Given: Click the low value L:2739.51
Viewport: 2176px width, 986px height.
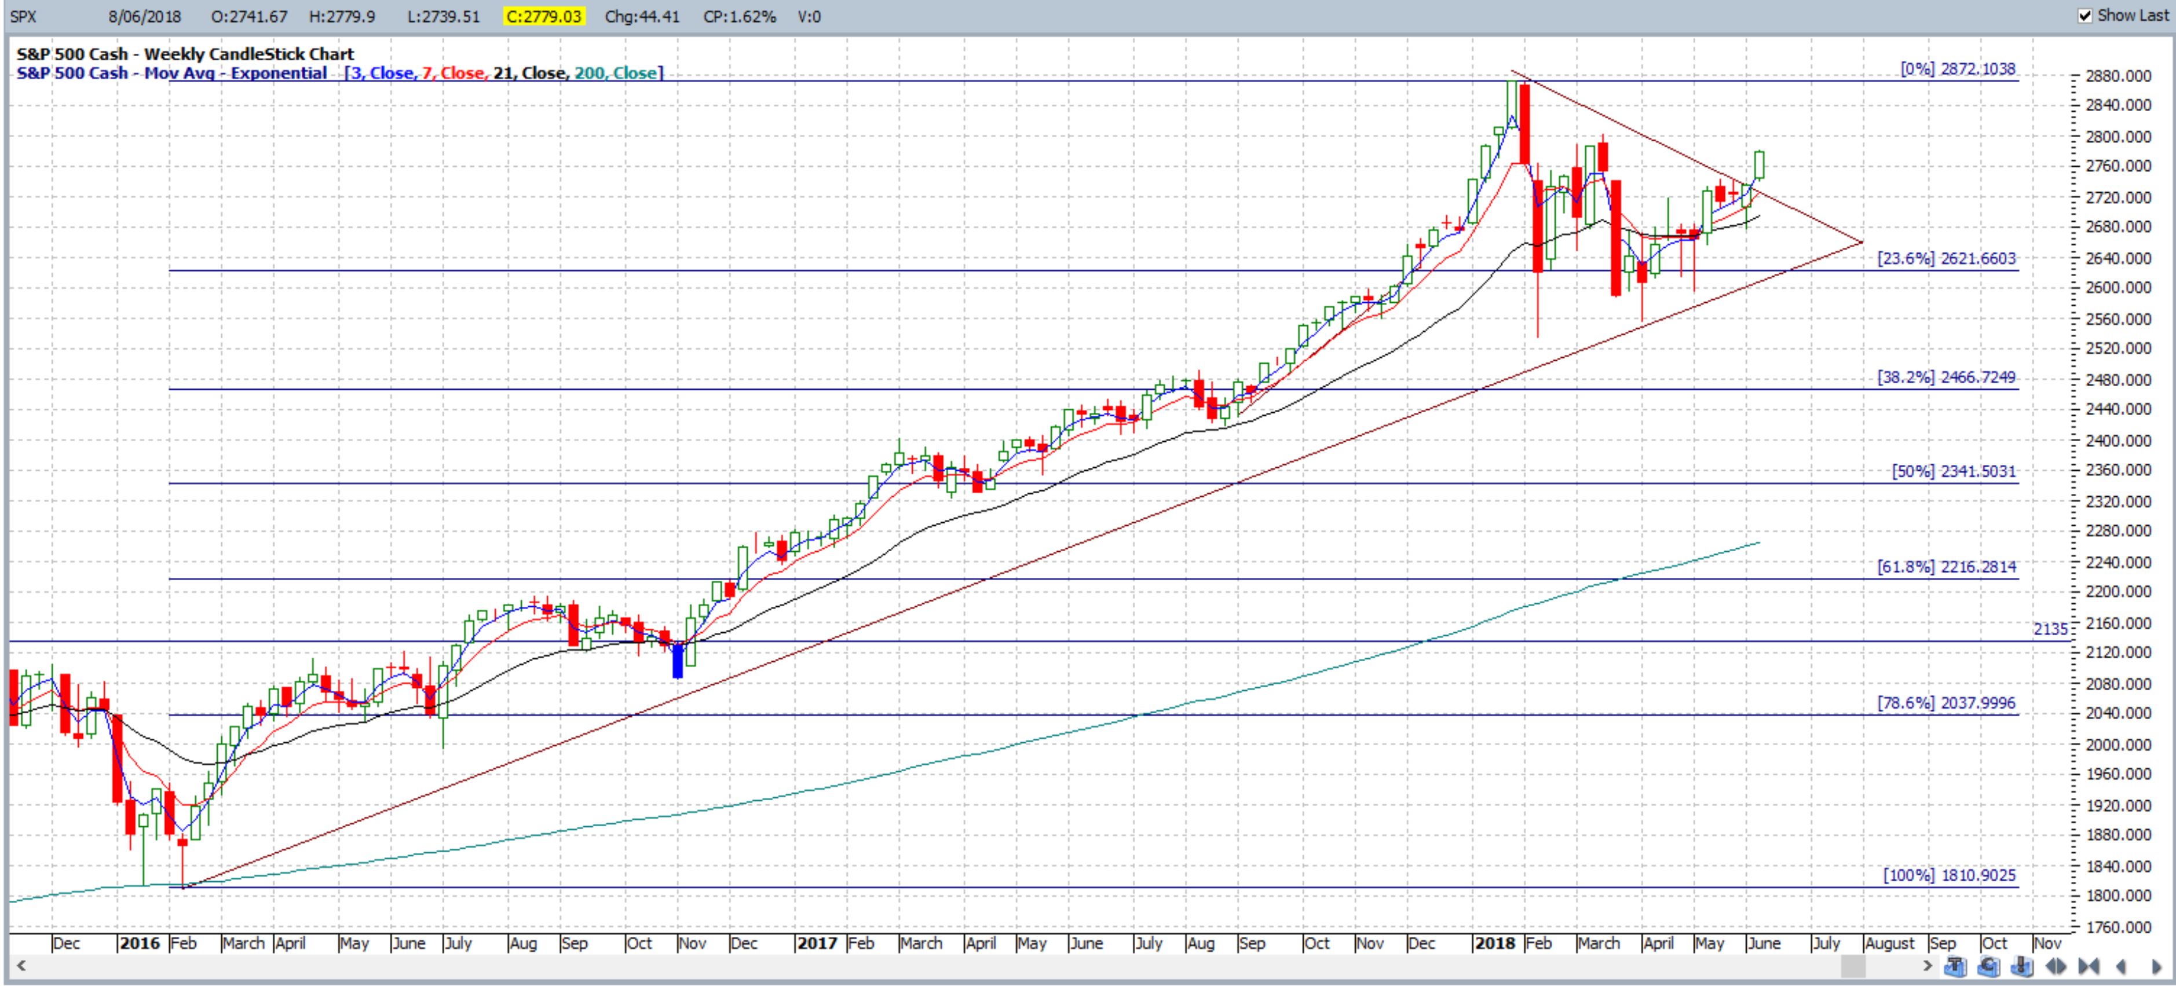Looking at the screenshot, I should 444,16.
